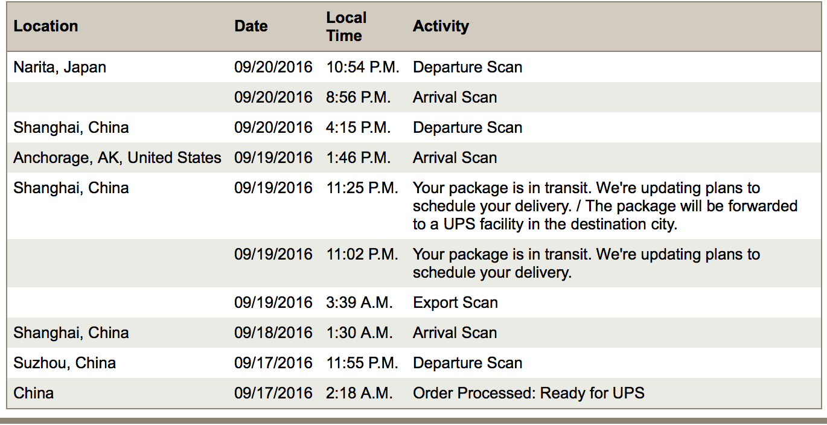Click the Location column header
The height and width of the screenshot is (425, 827).
46,27
